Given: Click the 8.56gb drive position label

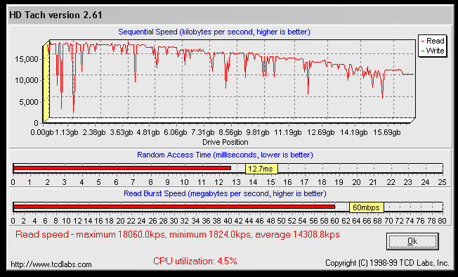Looking at the screenshot, I should (230, 133).
